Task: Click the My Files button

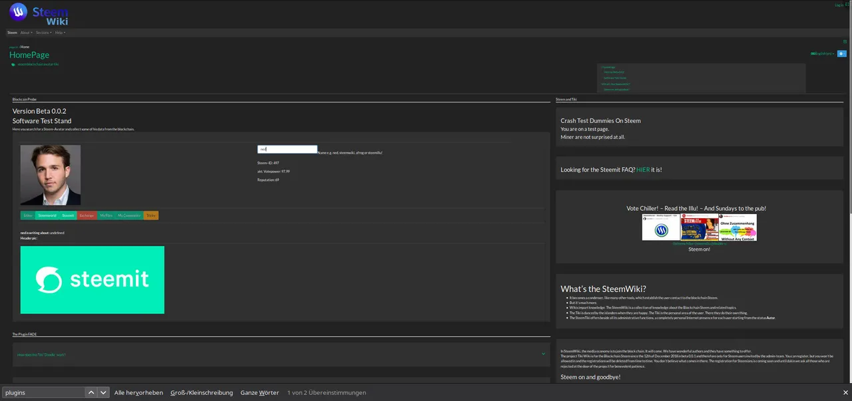Action: [x=106, y=215]
